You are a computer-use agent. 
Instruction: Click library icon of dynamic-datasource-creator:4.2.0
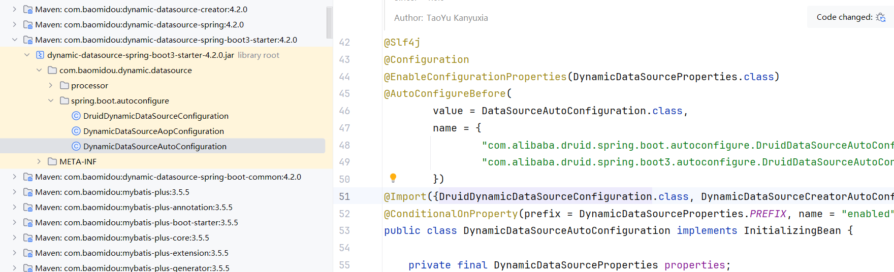[28, 9]
